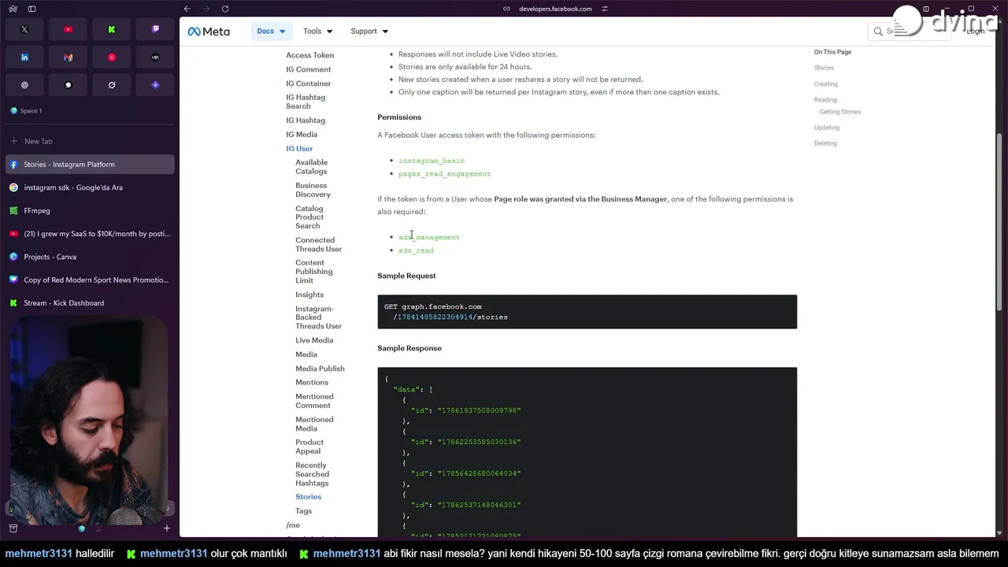The image size is (1008, 567).
Task: Open site controls icon beside the URL
Action: click(605, 9)
